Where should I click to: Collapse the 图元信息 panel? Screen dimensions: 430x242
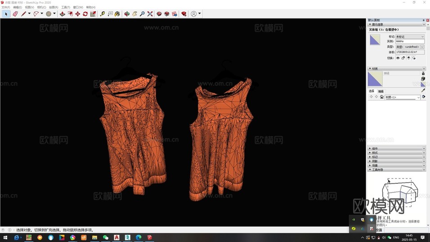(370, 24)
